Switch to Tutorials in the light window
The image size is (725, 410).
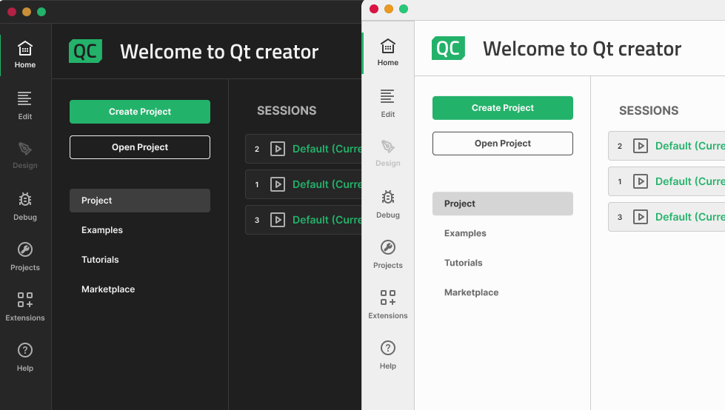[x=463, y=263]
